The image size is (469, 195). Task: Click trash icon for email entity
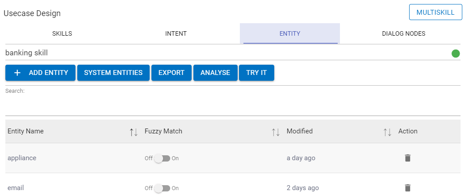click(407, 188)
